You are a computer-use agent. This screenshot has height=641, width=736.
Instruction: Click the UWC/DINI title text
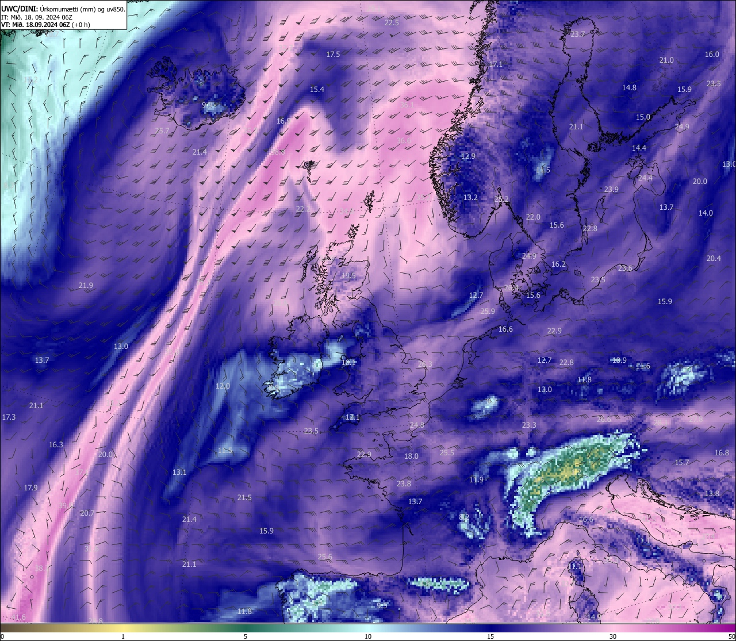pyautogui.click(x=19, y=9)
